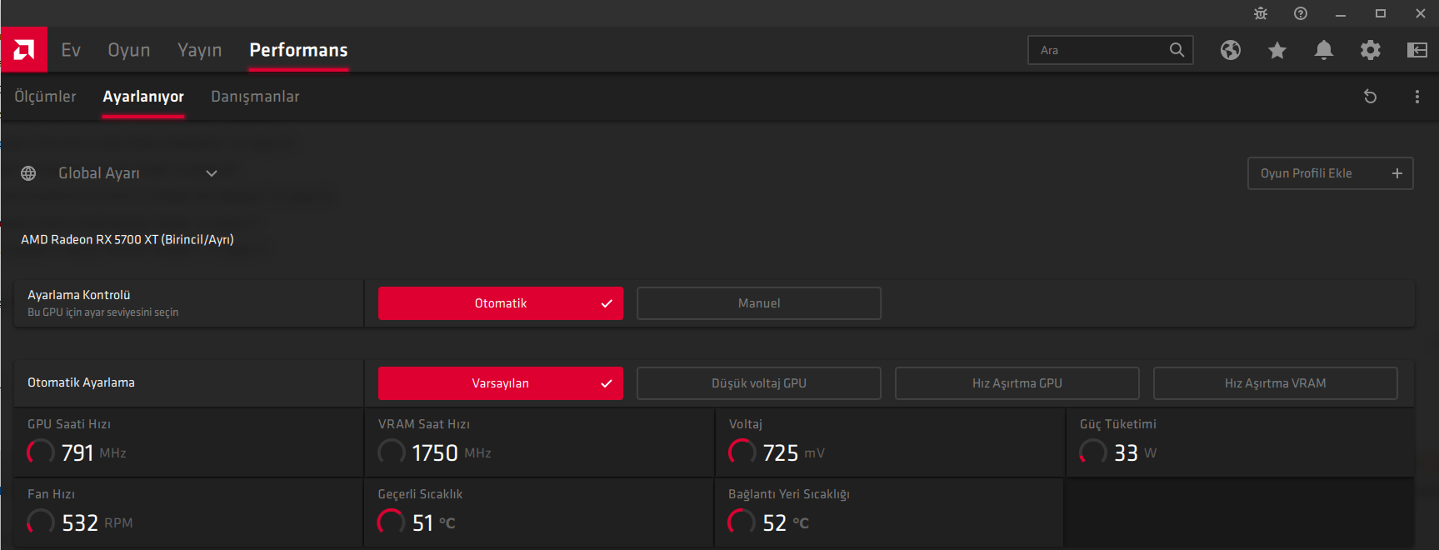
Task: Click the Fan Hızı gauge circle
Action: [x=40, y=522]
